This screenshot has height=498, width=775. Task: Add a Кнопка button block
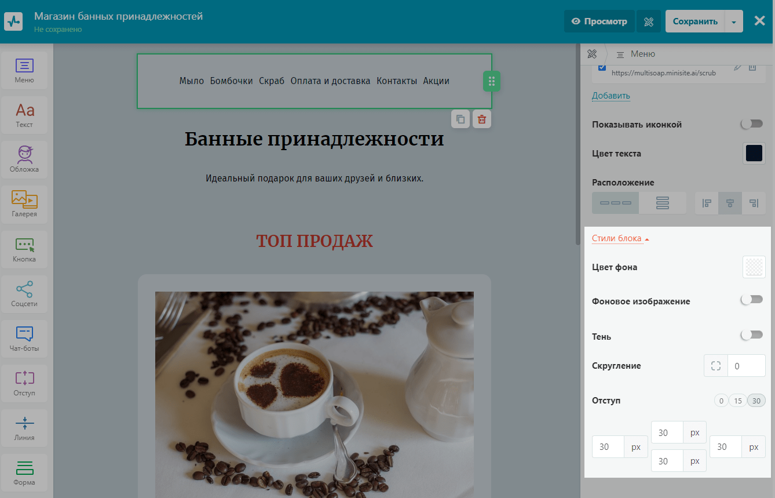pos(24,249)
